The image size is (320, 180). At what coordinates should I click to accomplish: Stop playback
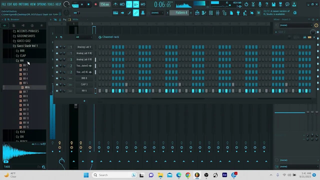tap(88, 4)
